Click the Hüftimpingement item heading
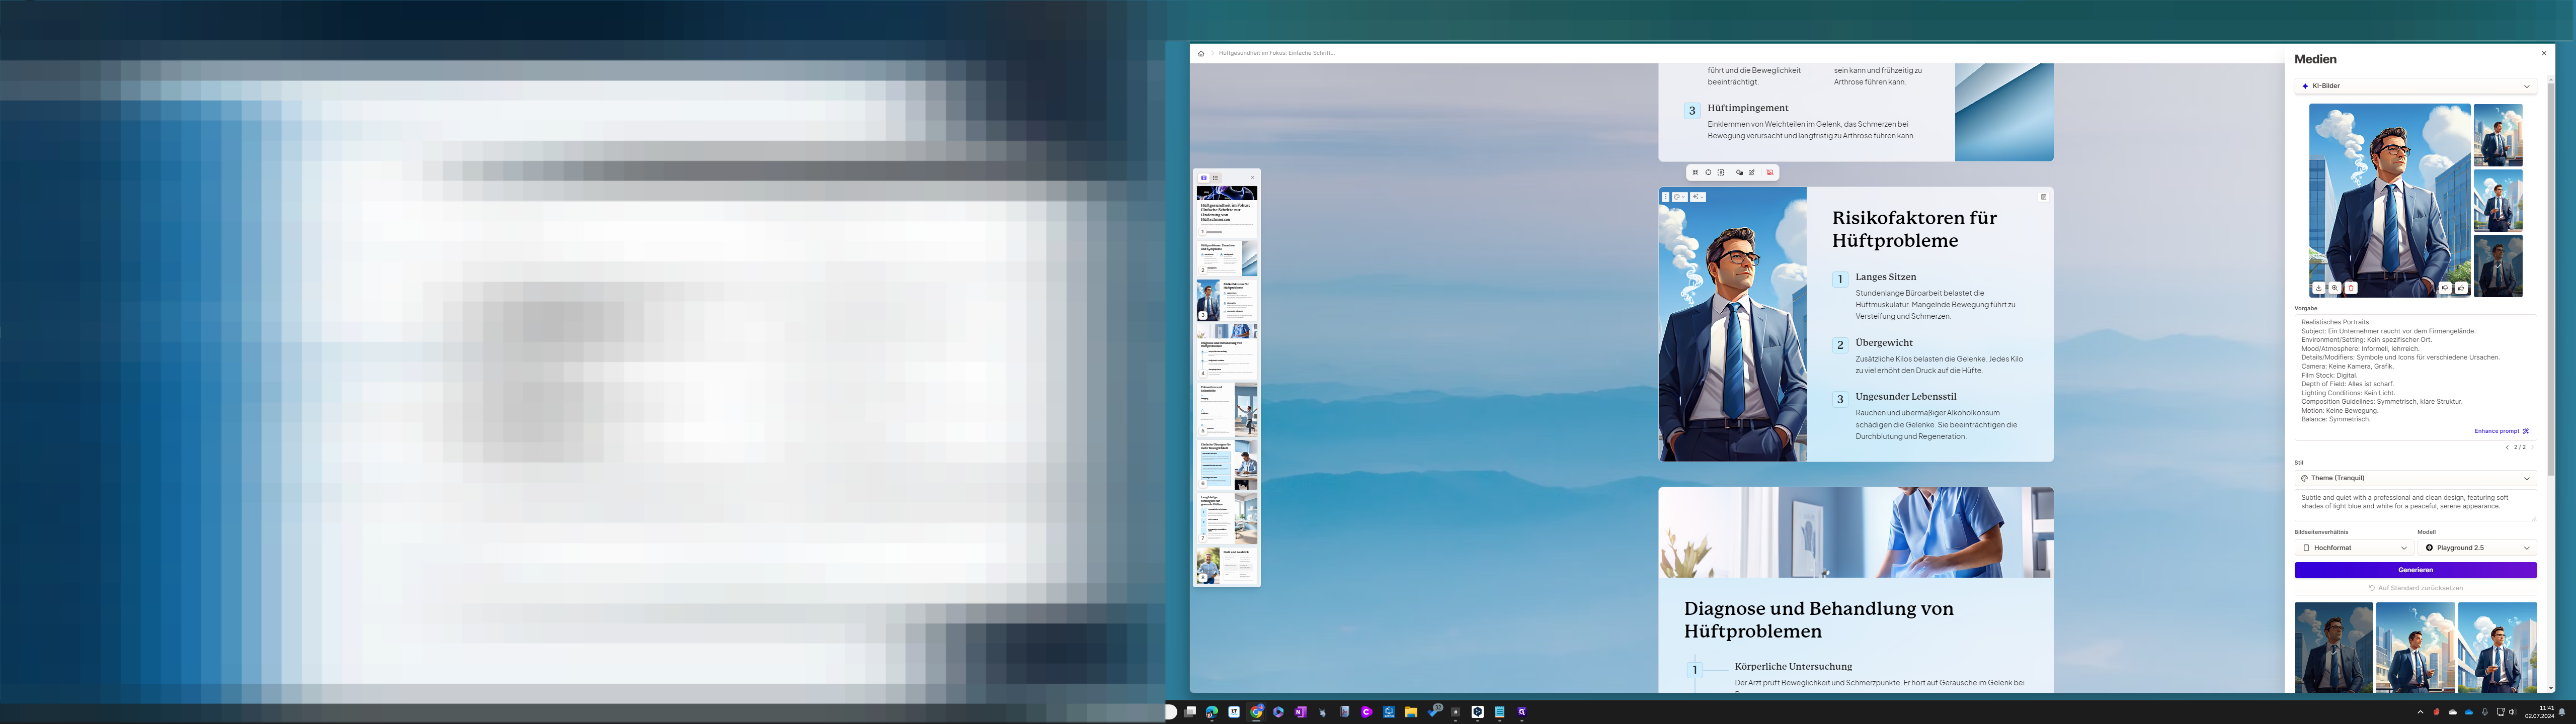2576x724 pixels. click(1748, 108)
